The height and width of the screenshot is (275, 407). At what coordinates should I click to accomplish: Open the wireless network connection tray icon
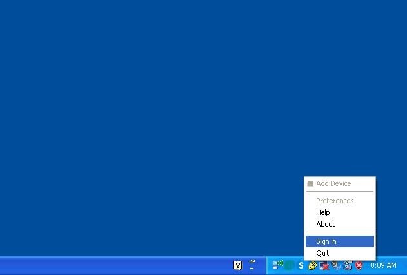277,265
